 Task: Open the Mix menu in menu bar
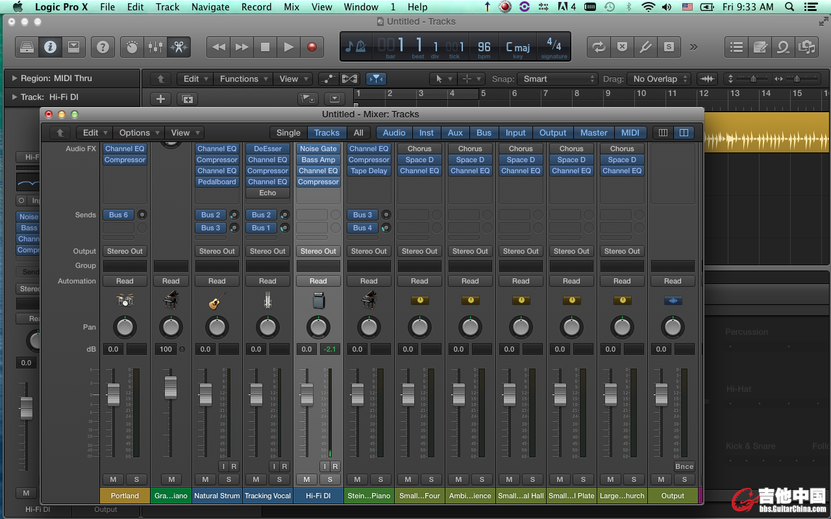point(291,7)
